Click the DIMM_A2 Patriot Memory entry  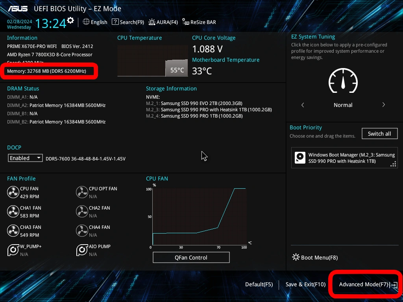pyautogui.click(x=56, y=105)
